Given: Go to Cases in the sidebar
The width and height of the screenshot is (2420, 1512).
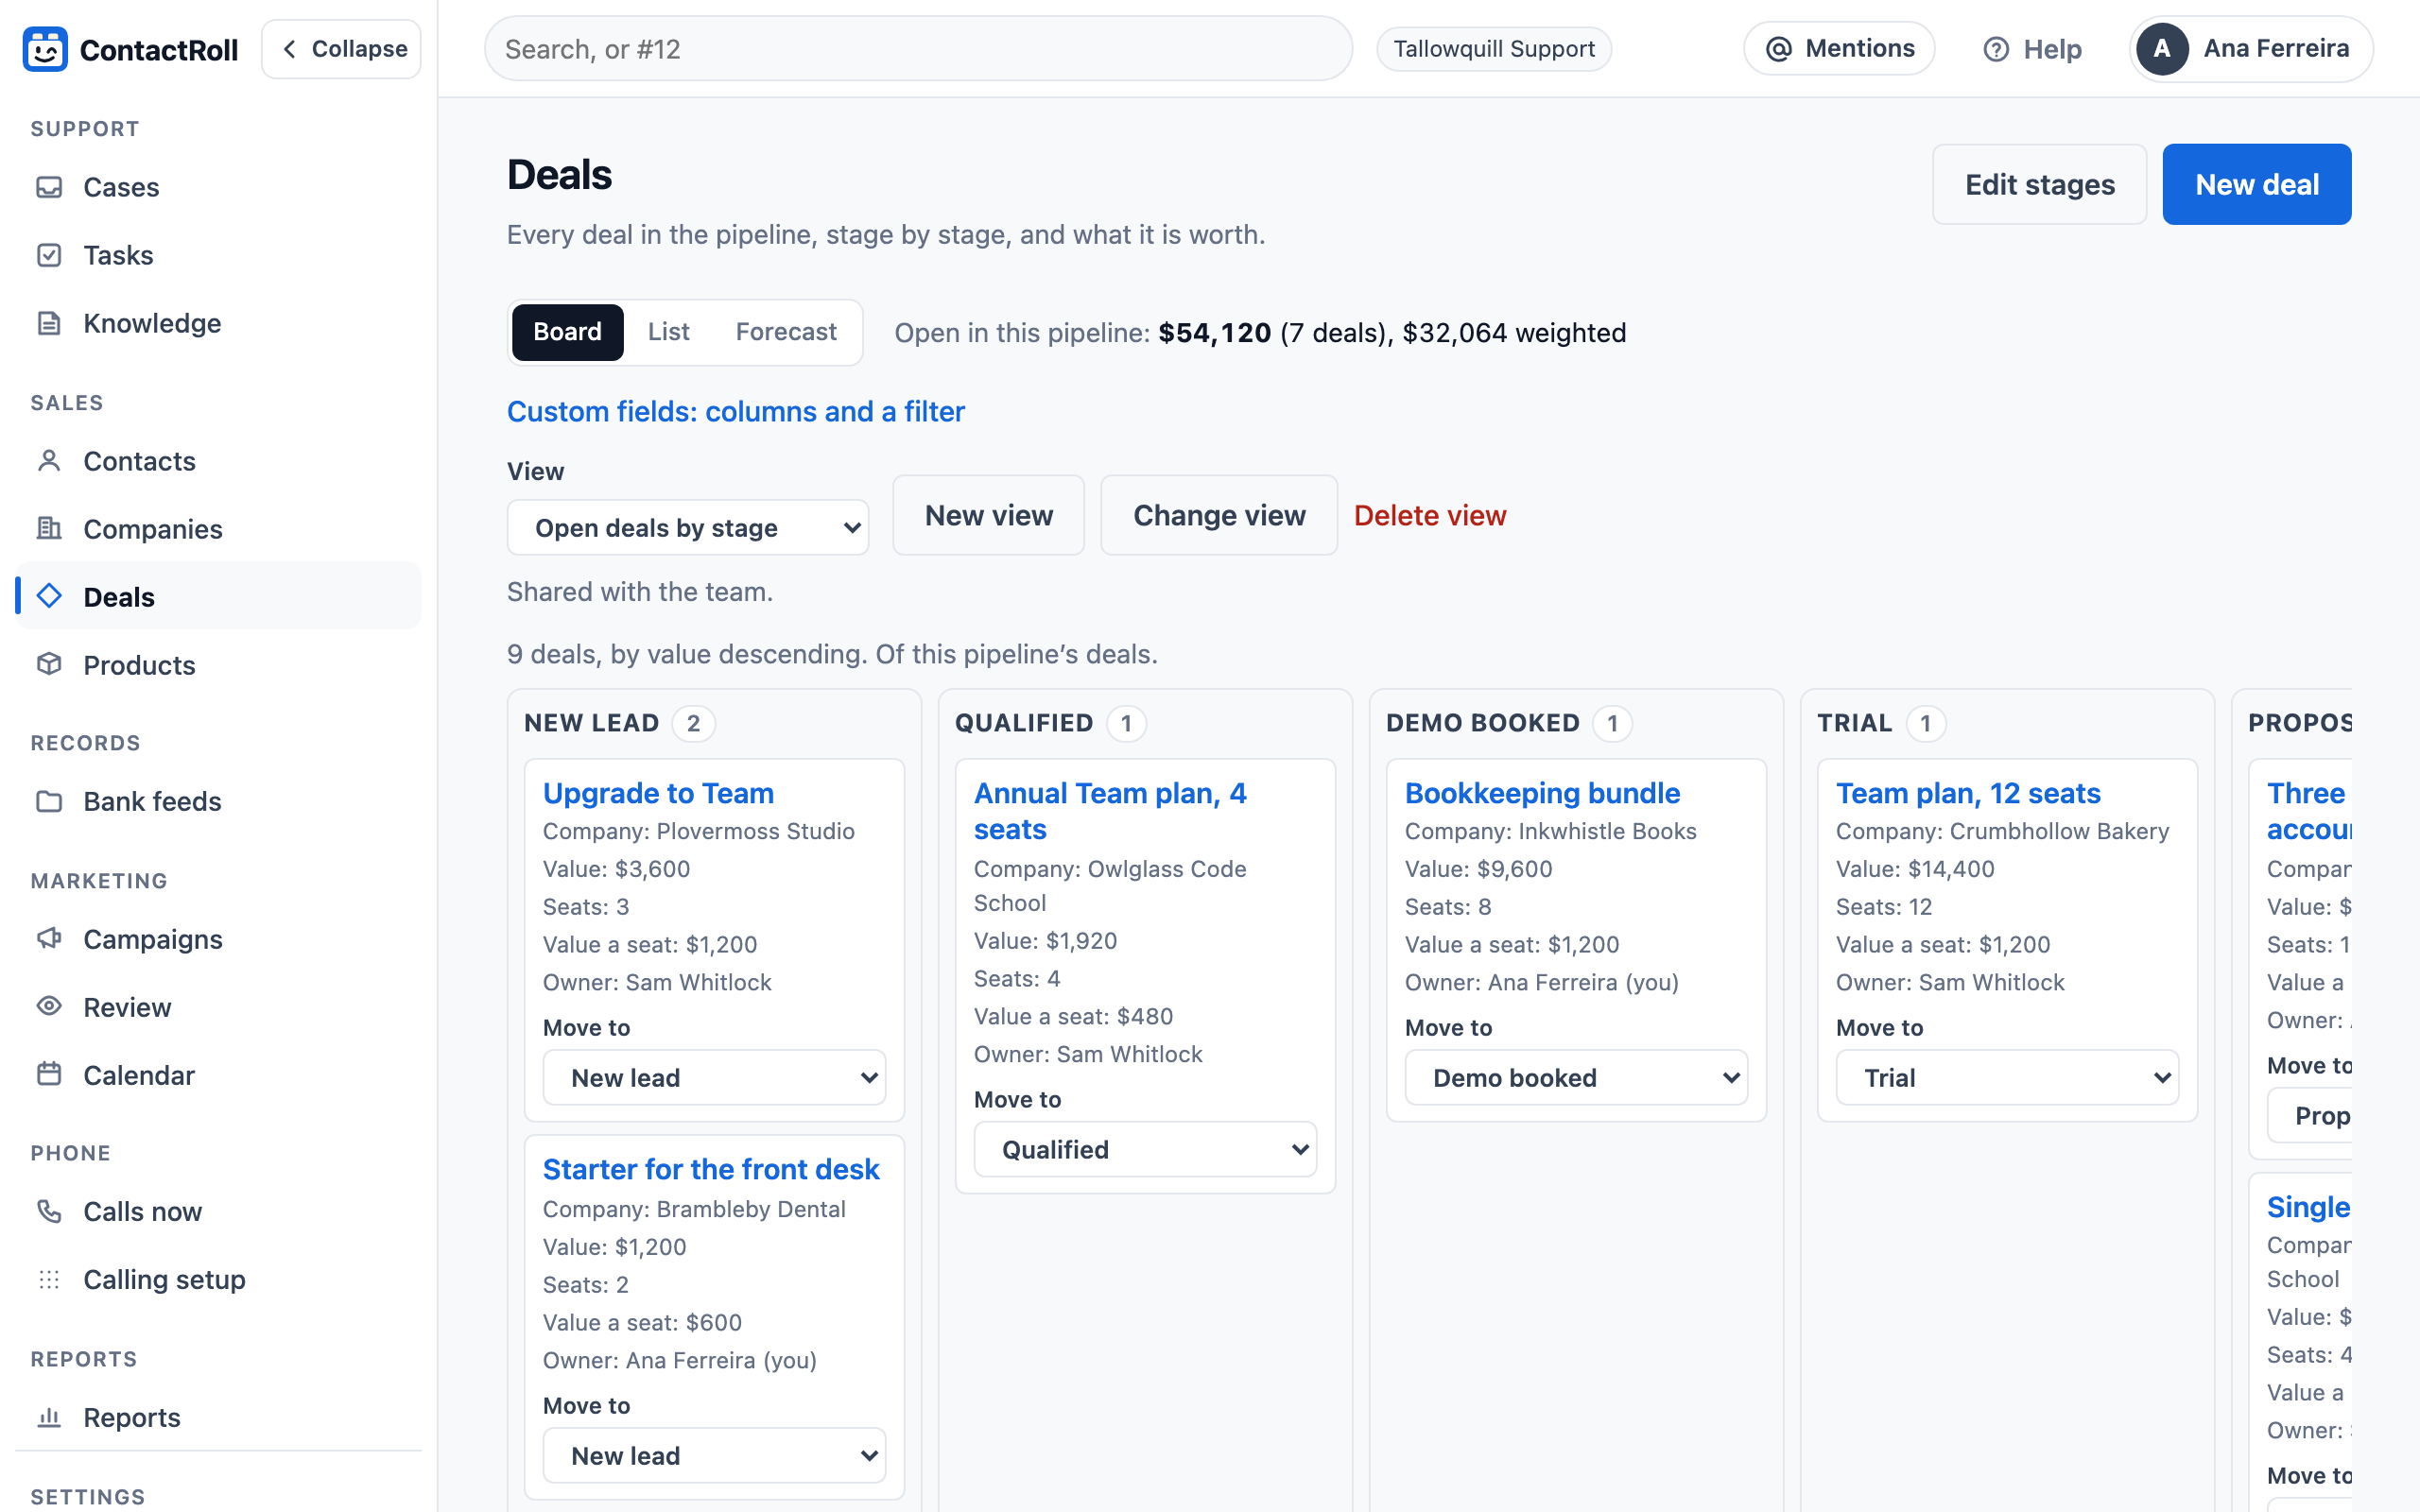Looking at the screenshot, I should point(218,187).
